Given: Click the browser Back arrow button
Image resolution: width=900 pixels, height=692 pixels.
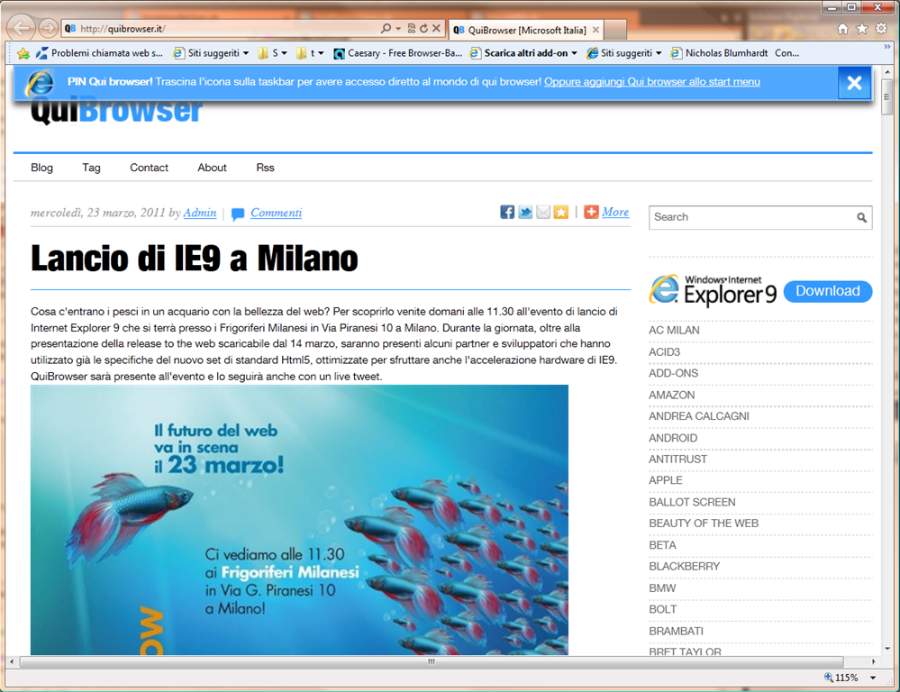Looking at the screenshot, I should pos(21,28).
